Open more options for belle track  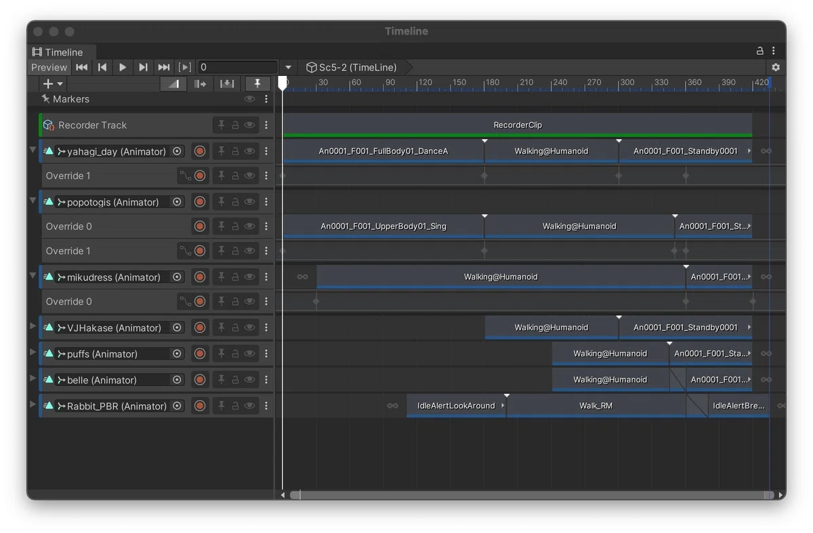pyautogui.click(x=266, y=380)
